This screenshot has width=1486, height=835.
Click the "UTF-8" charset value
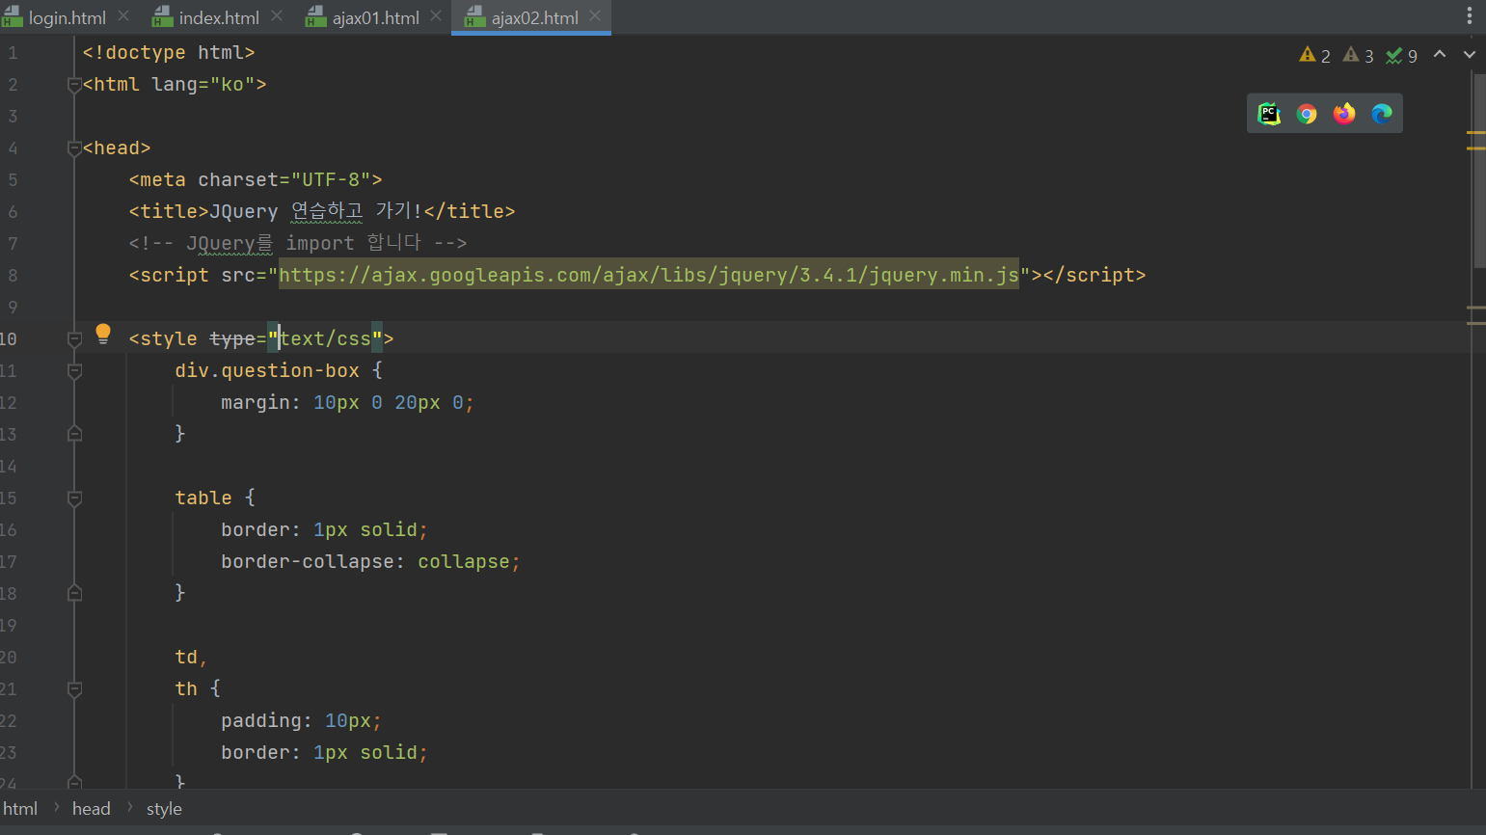click(331, 180)
